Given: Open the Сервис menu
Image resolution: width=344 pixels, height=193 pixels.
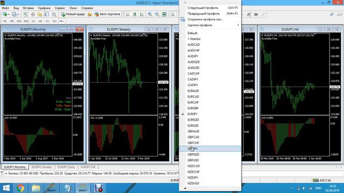Looking at the screenshot, I should pyautogui.click(x=60, y=8).
